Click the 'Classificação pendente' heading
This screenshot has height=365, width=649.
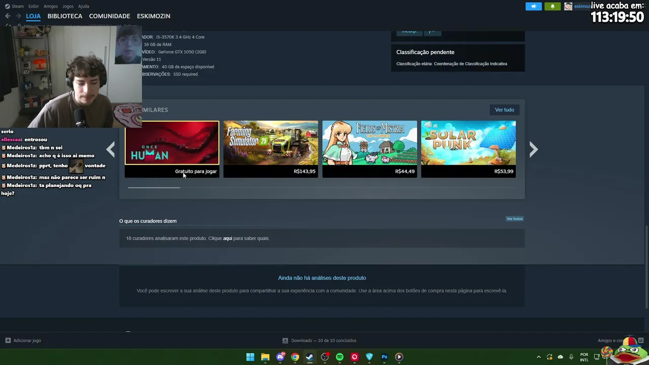click(x=425, y=52)
